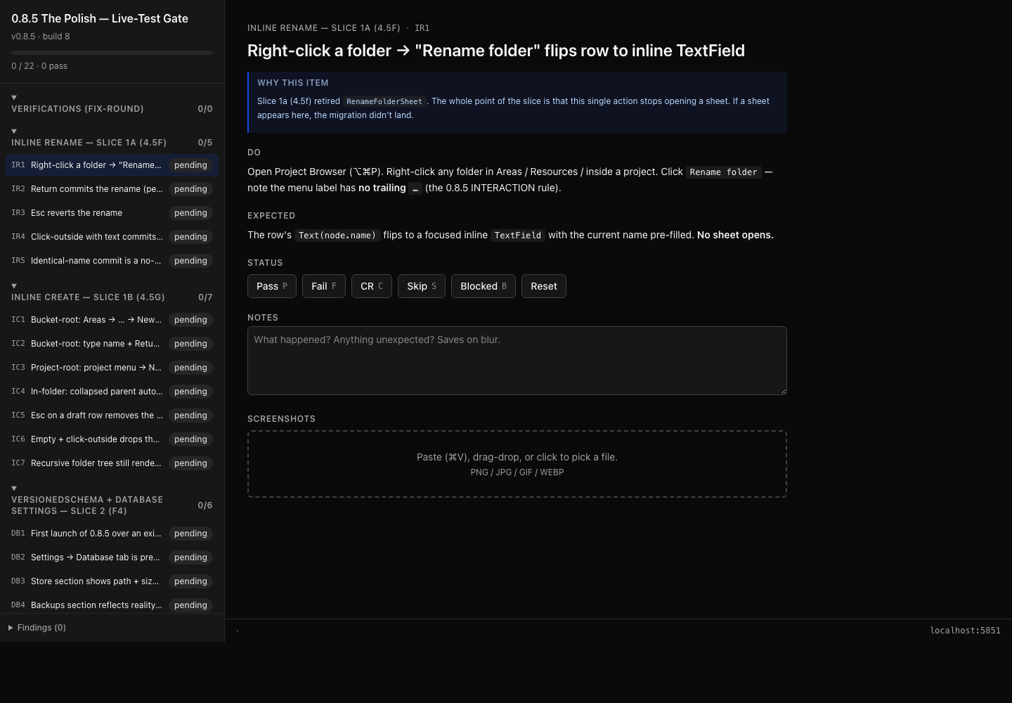1012x703 pixels.
Task: Open item IC1 Bucket-root Areas New
Action: 112,320
